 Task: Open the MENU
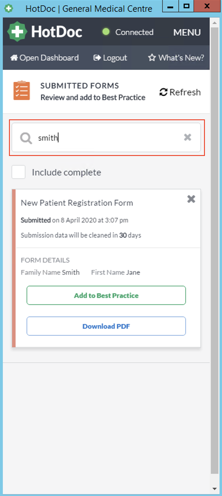(x=187, y=33)
